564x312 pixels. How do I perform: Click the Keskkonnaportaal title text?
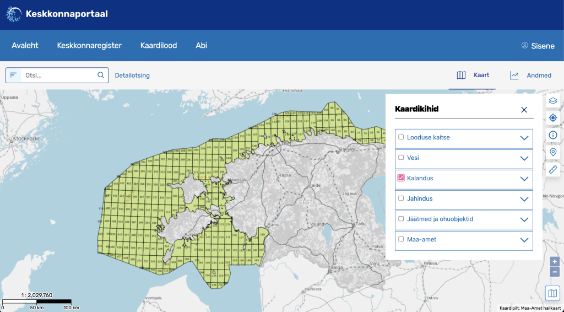67,14
